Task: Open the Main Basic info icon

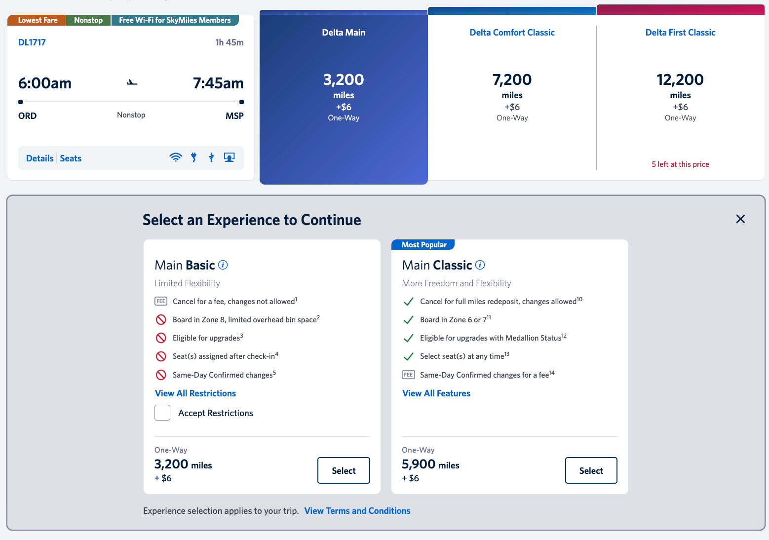Action: click(223, 265)
